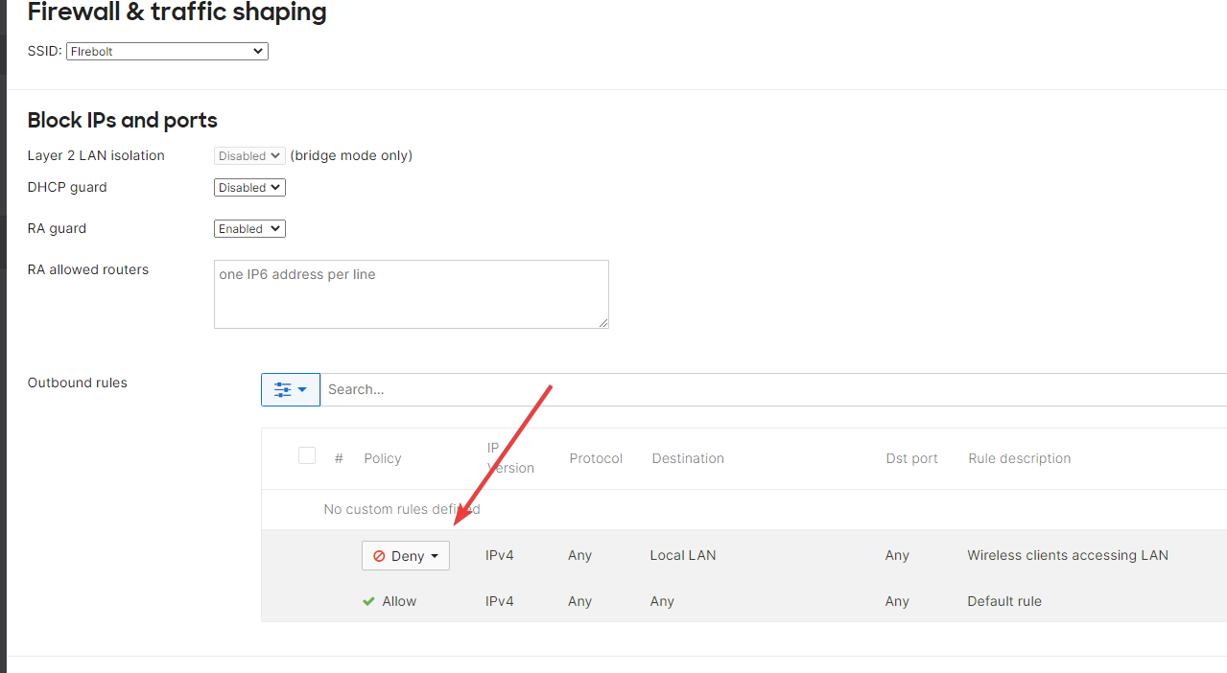The image size is (1227, 673).
Task: Click the Destination column header
Action: (687, 458)
